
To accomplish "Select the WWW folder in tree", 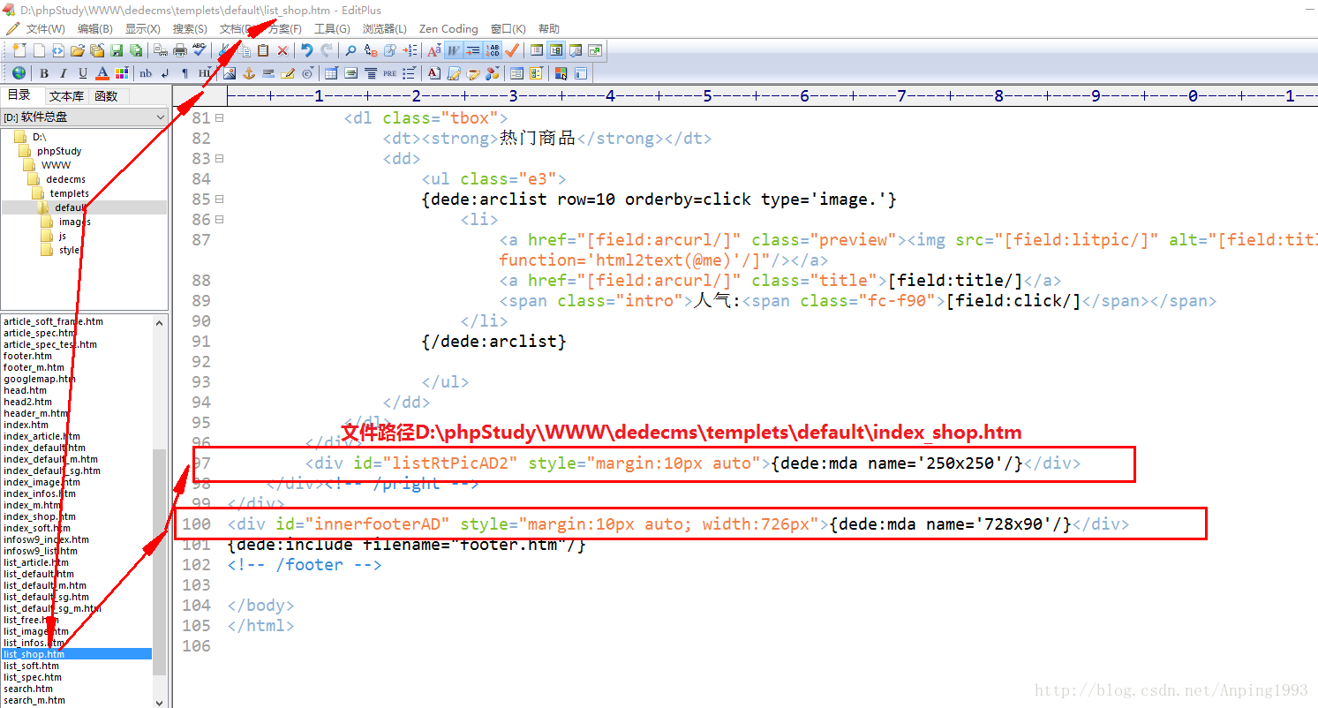I will click(56, 165).
